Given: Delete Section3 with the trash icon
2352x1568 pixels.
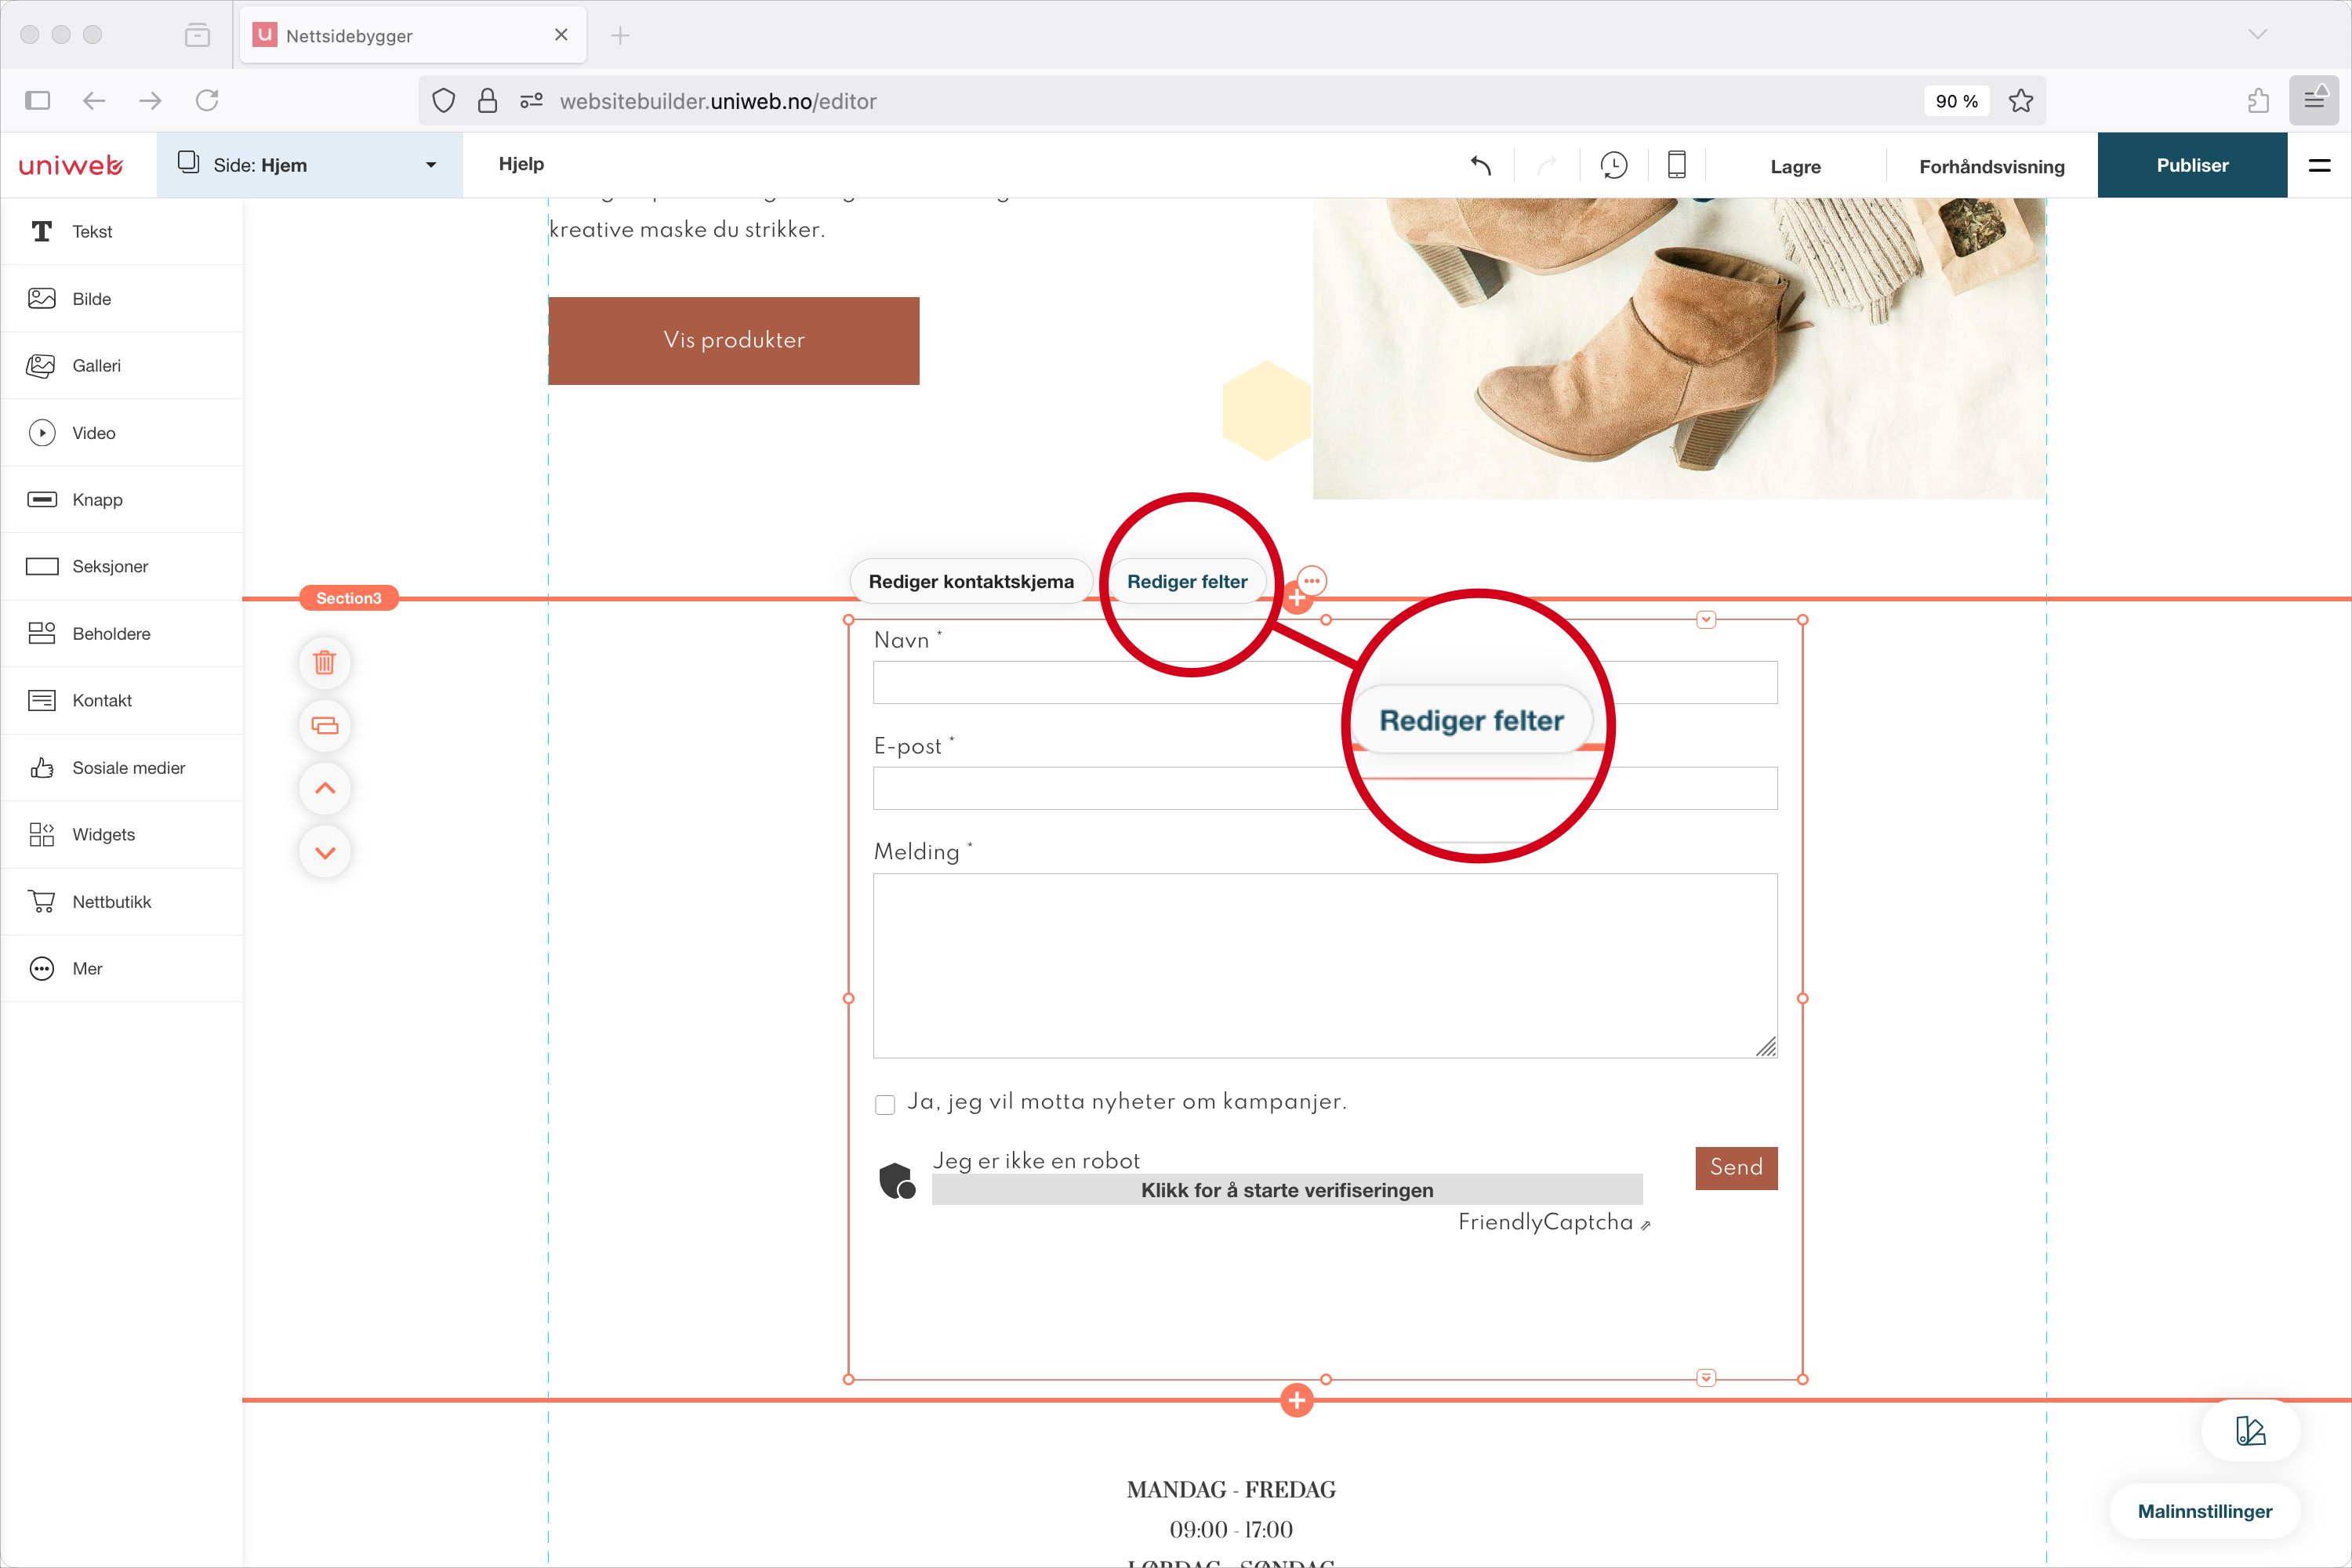Looking at the screenshot, I should click(325, 662).
